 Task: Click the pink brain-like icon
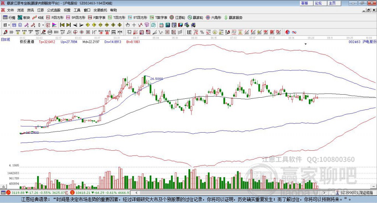(147, 25)
